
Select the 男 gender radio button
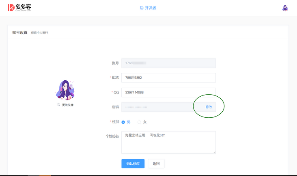click(x=123, y=122)
